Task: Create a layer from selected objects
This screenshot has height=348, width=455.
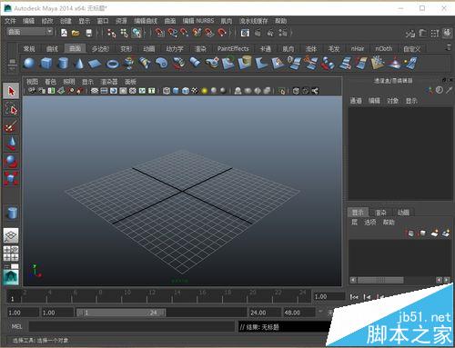Action: 446,233
